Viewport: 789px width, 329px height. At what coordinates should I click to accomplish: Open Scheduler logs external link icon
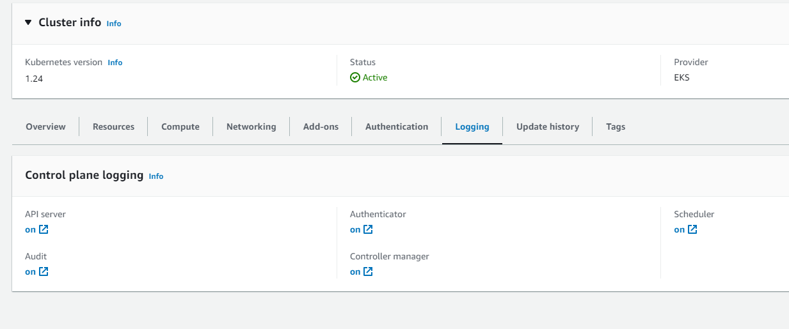pyautogui.click(x=692, y=229)
